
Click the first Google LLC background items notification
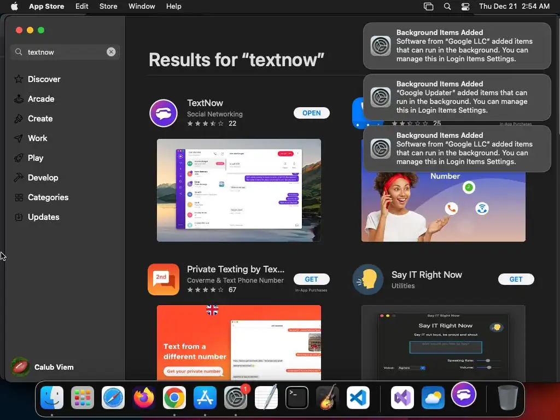(457, 46)
